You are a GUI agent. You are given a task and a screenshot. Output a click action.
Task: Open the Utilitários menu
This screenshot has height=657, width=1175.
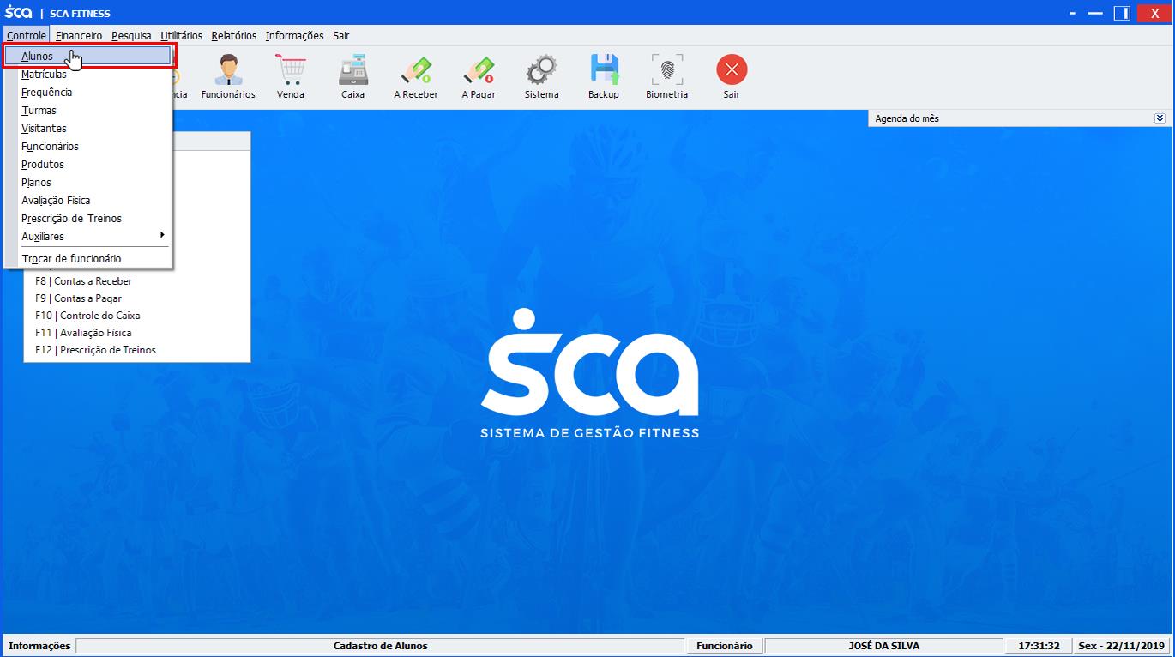(x=182, y=35)
